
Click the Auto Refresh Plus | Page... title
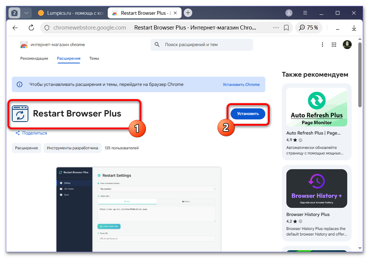[x=313, y=133]
